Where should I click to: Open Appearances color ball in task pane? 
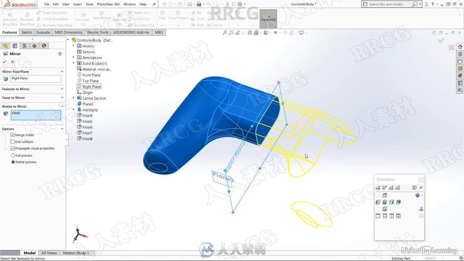pos(460,76)
